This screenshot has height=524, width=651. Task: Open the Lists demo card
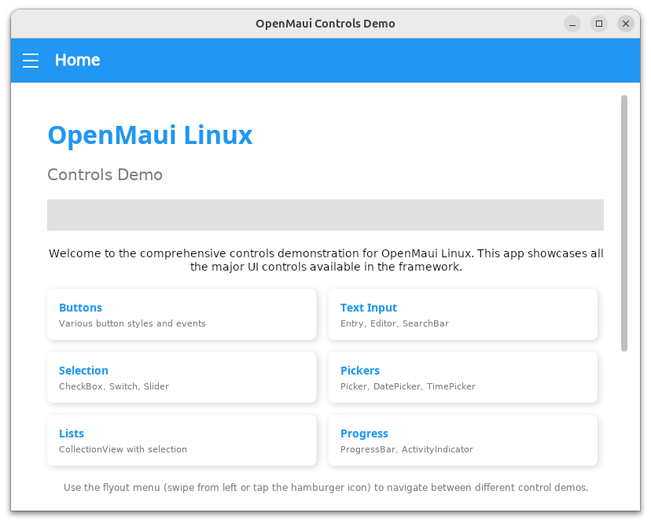coord(182,440)
